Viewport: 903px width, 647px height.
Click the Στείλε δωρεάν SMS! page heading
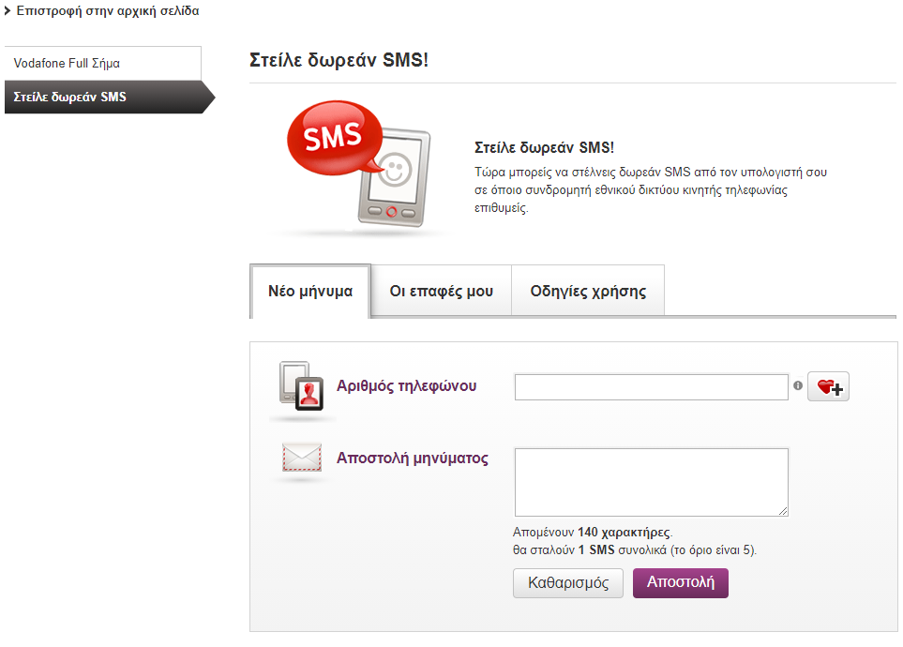[x=339, y=60]
